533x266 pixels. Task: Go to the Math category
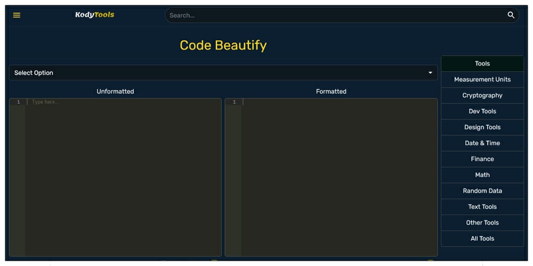click(x=482, y=174)
